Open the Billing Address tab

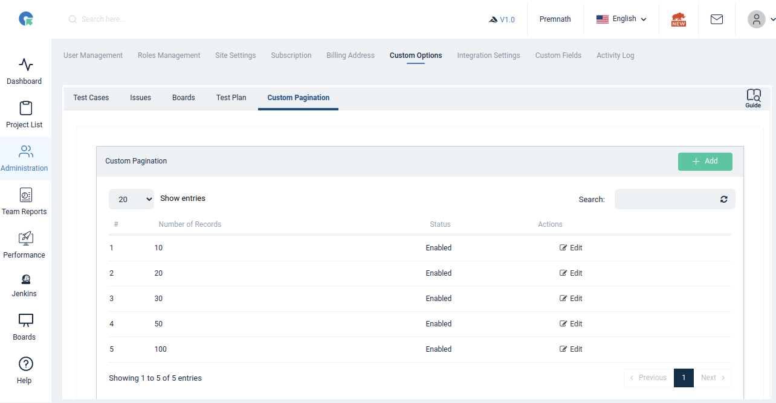click(351, 56)
